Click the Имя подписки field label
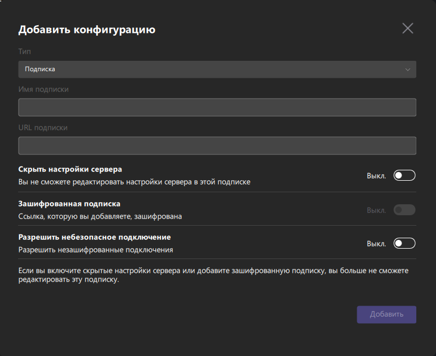436x356 pixels. pyautogui.click(x=43, y=89)
